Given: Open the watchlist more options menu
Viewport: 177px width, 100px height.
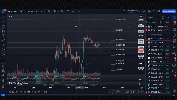Looking at the screenshot, I should click(168, 17).
